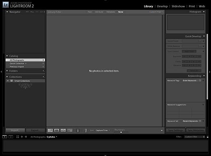211x156 pixels.
Task: Select the Survey view icon
Action: point(70,130)
